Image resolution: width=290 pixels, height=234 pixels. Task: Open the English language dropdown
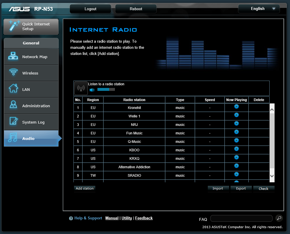coord(259,9)
